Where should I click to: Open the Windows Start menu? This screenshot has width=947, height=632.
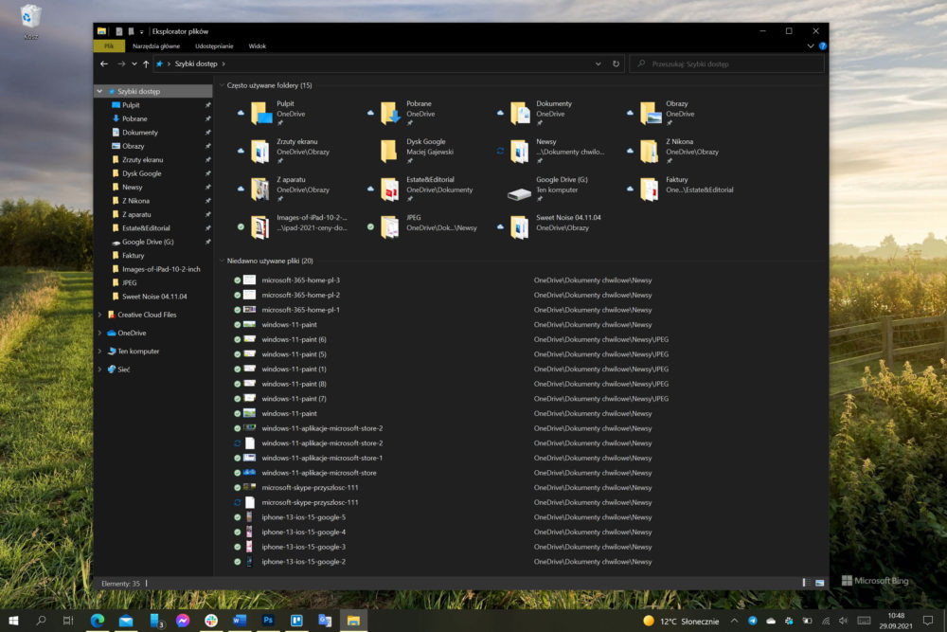13,621
